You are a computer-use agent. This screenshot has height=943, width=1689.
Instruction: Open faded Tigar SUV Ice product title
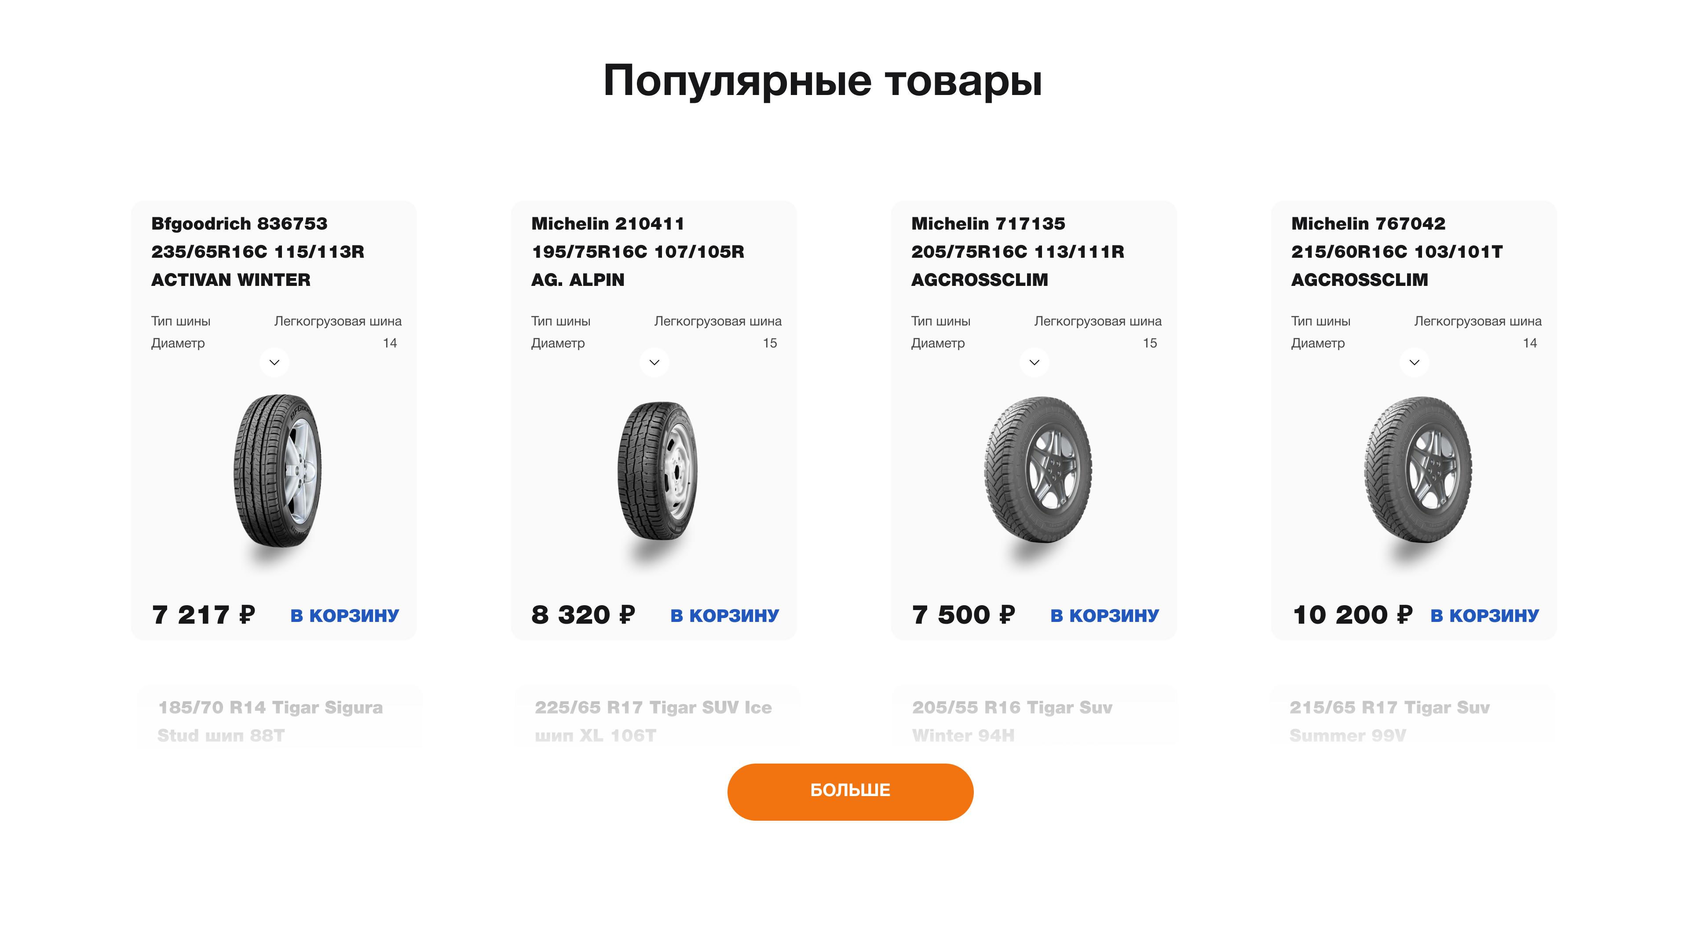point(653,721)
